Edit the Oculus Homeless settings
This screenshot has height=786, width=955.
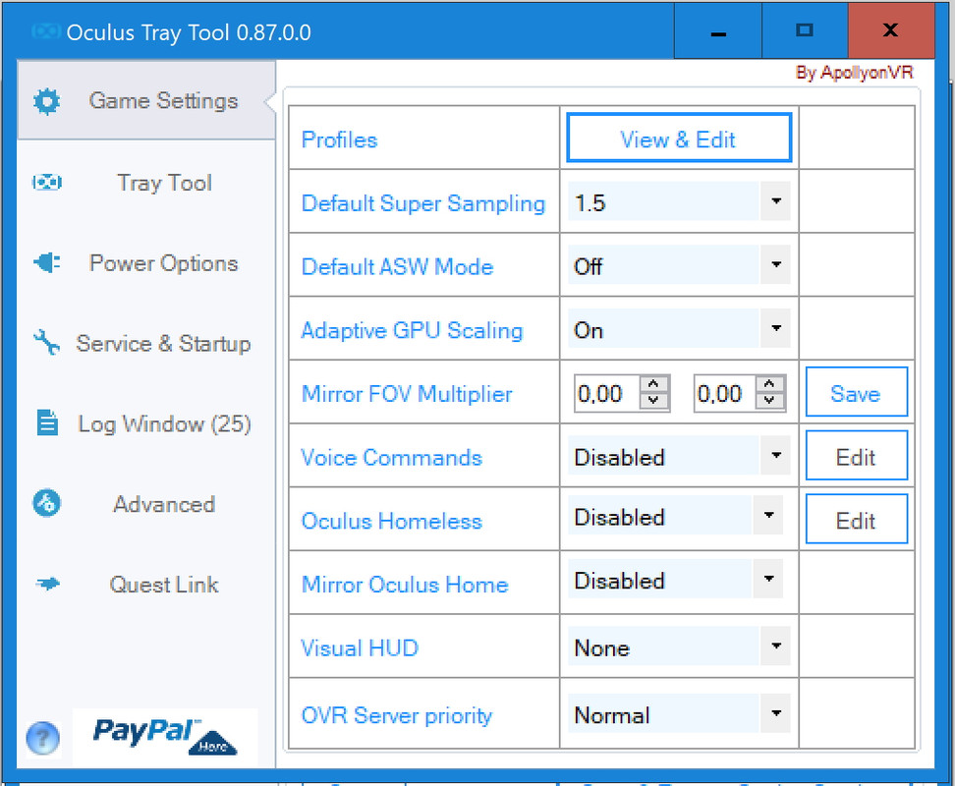[857, 520]
